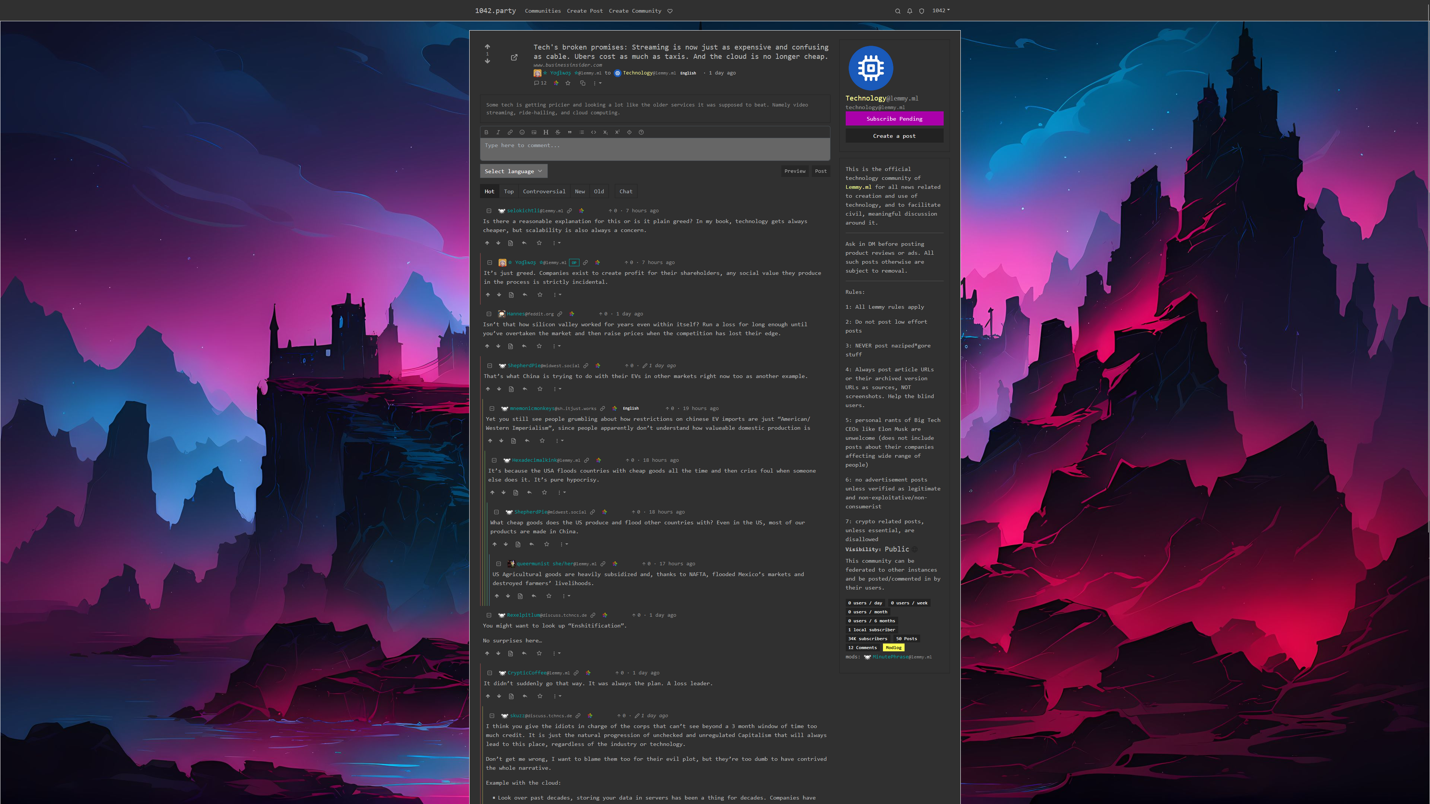This screenshot has height=804, width=1430.
Task: Open formatting help question-mark icon
Action: (641, 132)
